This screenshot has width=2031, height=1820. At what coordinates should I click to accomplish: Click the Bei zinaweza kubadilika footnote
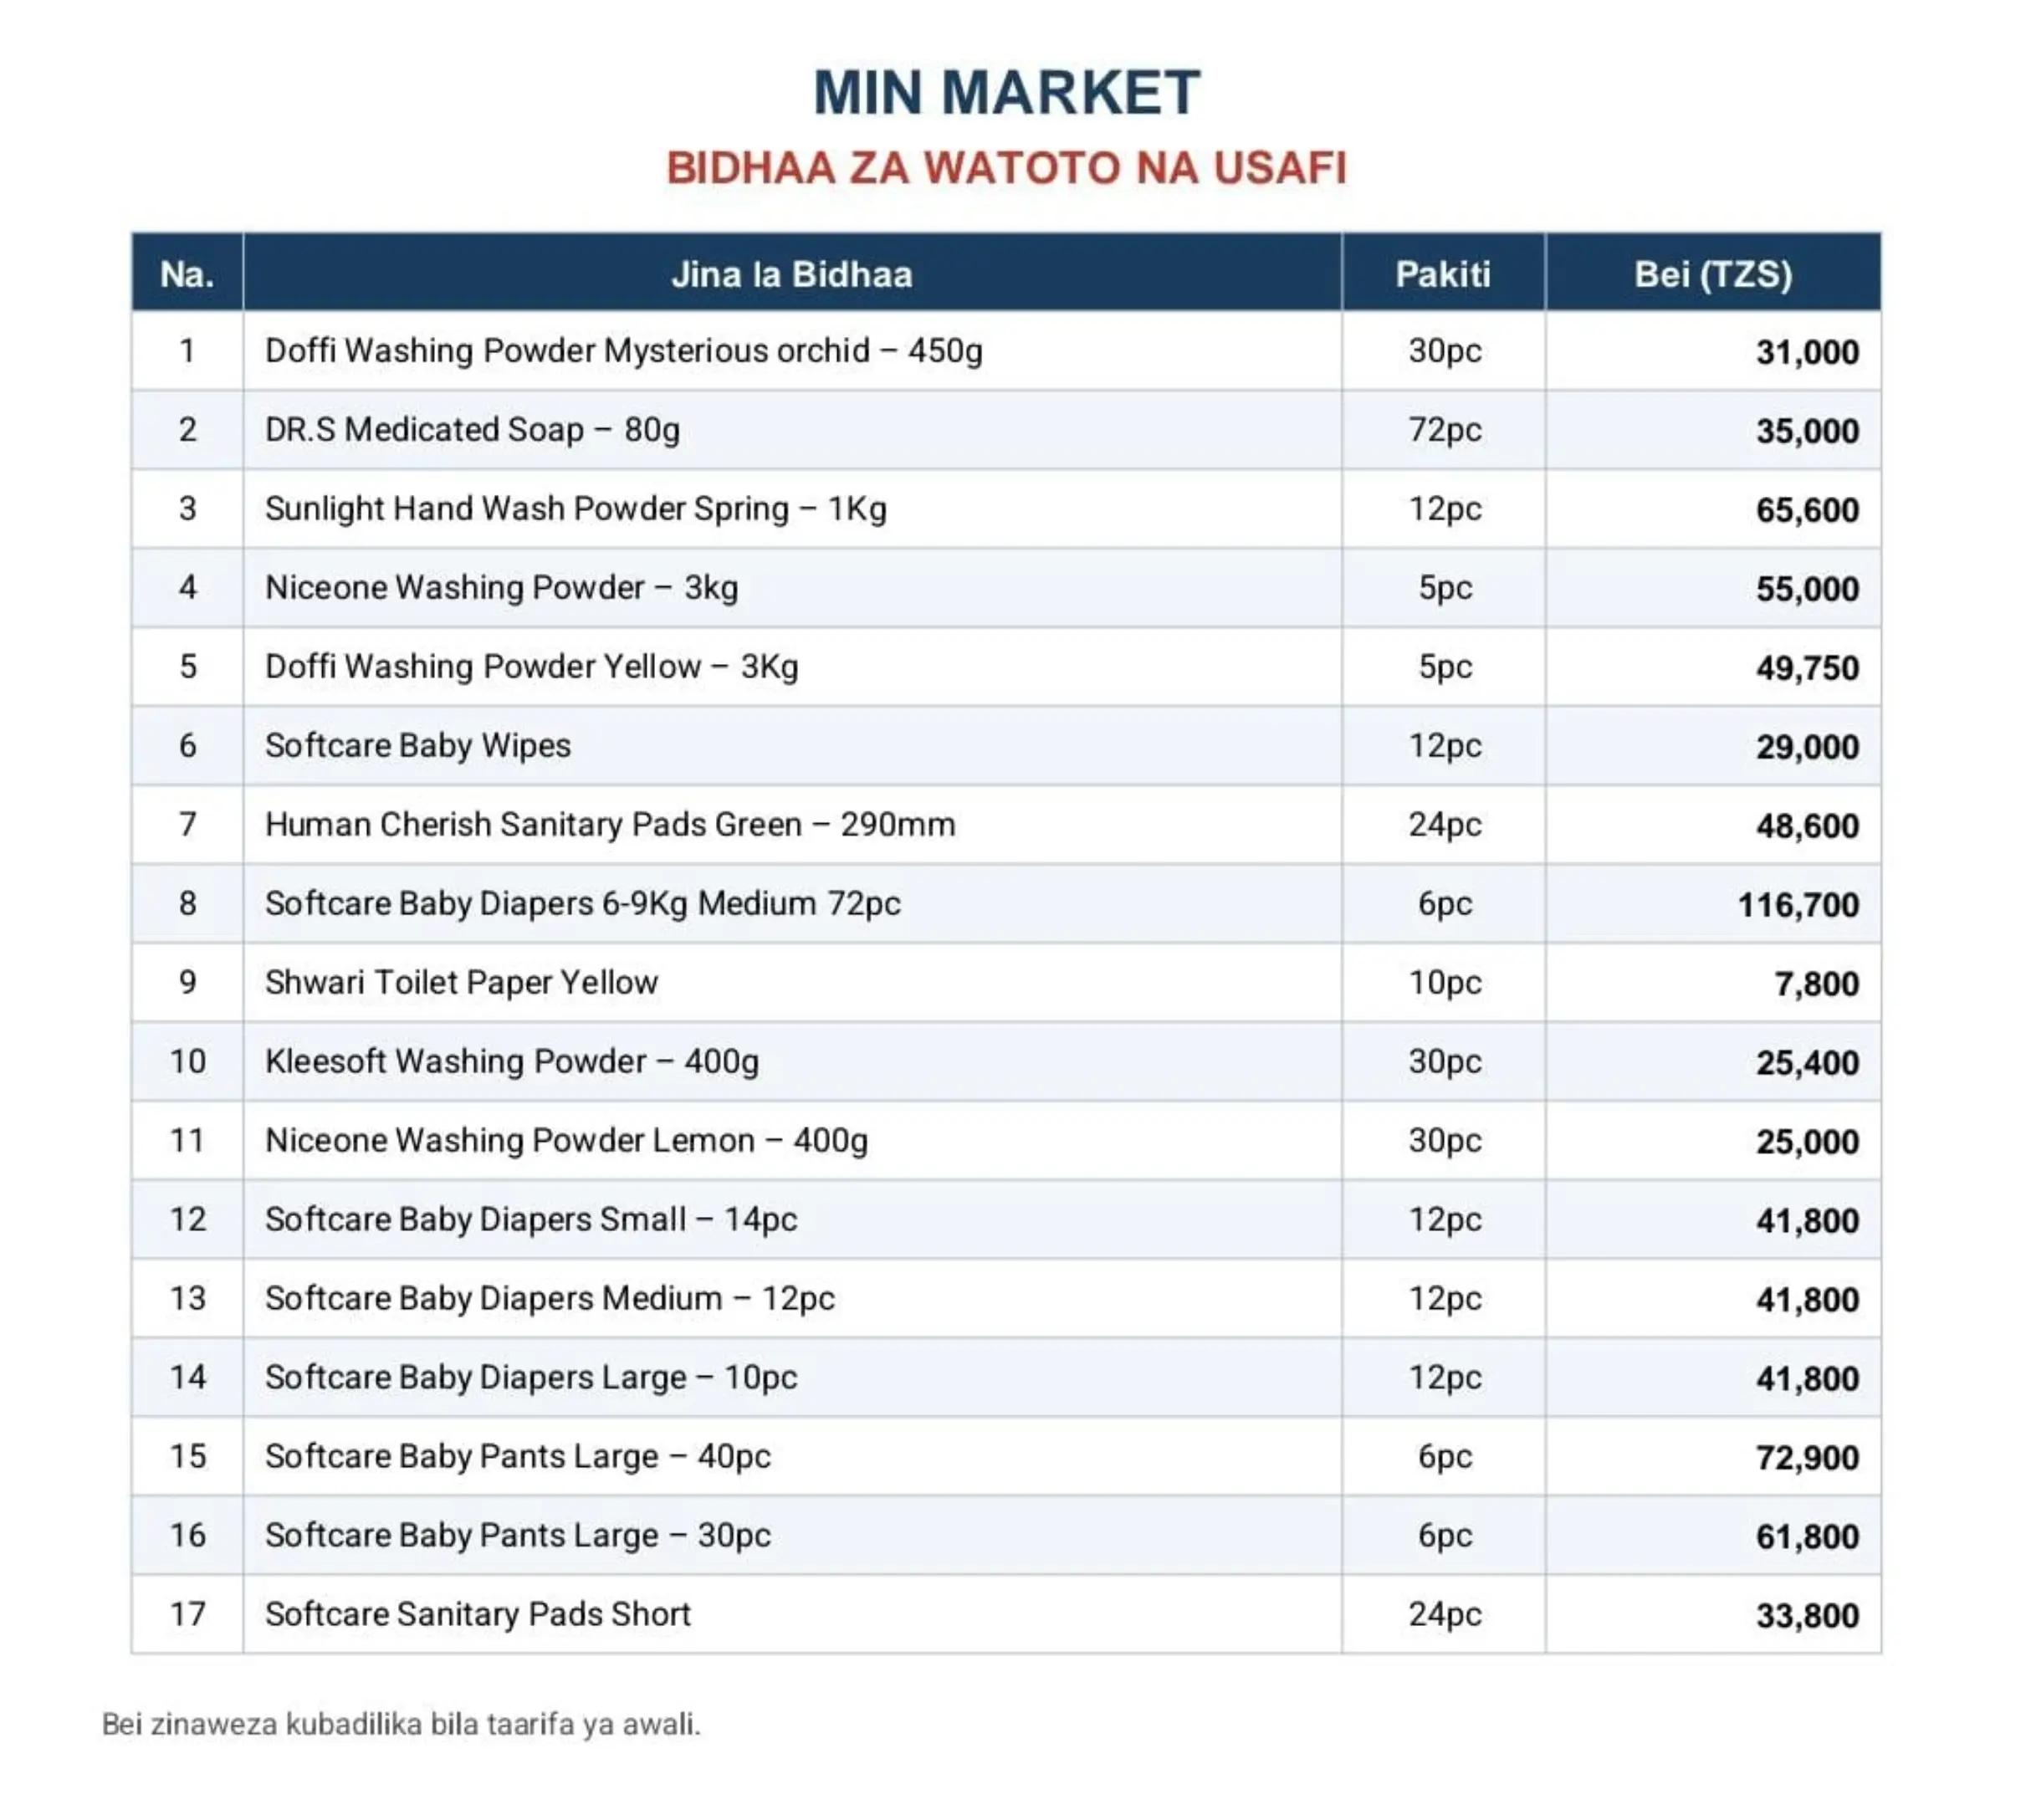[x=401, y=1724]
